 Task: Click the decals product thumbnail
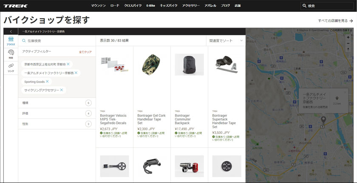click(114, 65)
